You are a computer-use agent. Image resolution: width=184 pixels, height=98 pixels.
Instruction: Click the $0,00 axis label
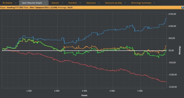pos(171,51)
